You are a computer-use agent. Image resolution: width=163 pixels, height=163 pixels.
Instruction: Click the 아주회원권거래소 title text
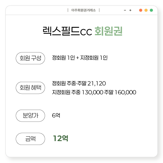pyautogui.click(x=84, y=10)
